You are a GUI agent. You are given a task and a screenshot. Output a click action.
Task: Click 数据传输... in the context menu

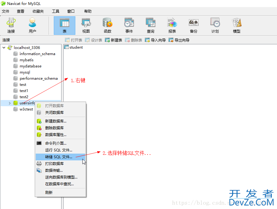click(54, 170)
